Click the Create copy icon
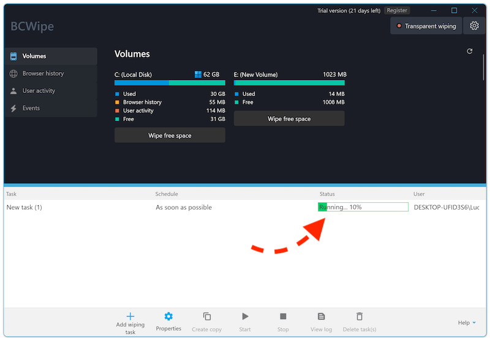This screenshot has width=490, height=338. (207, 317)
